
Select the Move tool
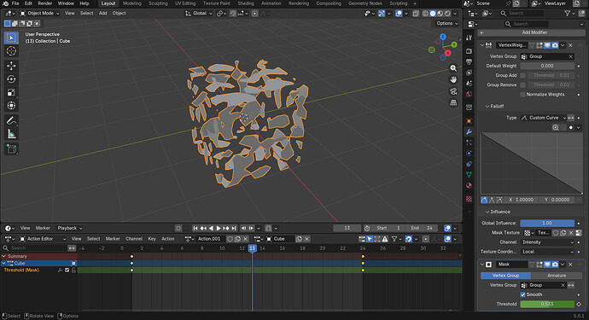tap(11, 66)
